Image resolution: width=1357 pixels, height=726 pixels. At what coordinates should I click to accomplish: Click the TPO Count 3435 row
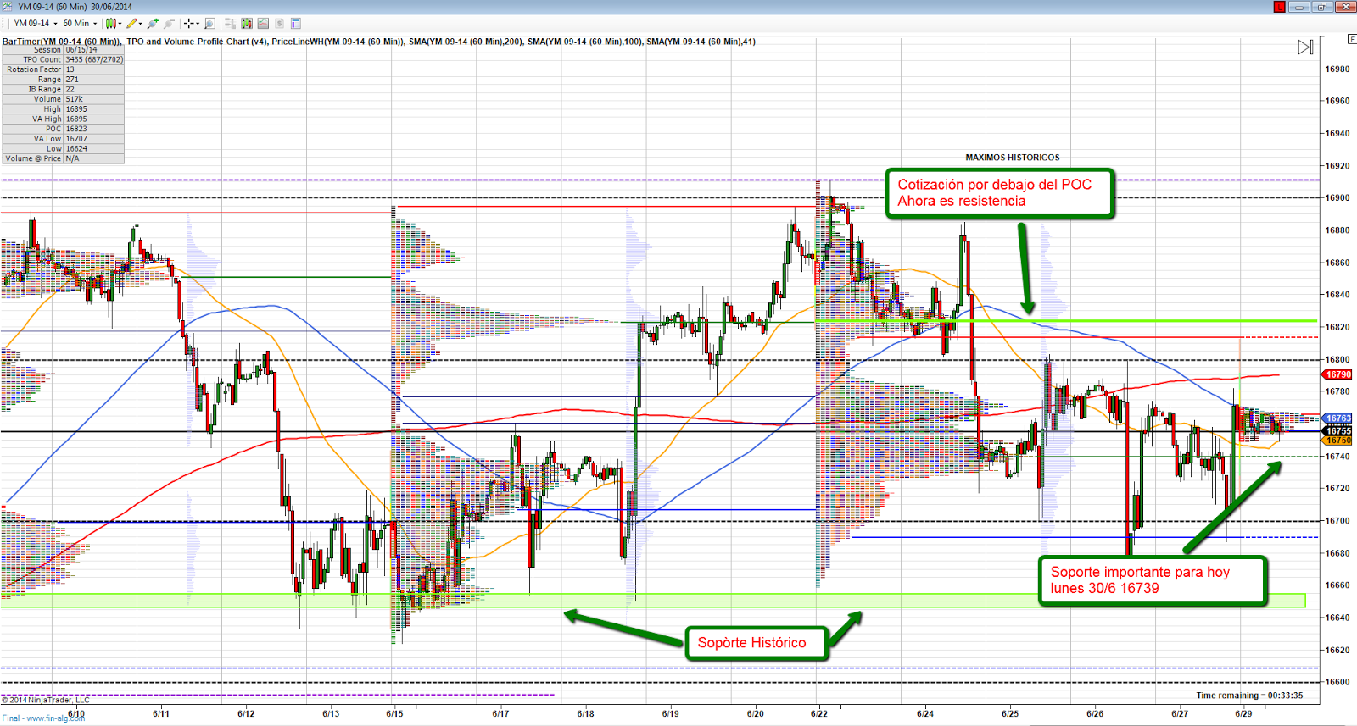63,59
